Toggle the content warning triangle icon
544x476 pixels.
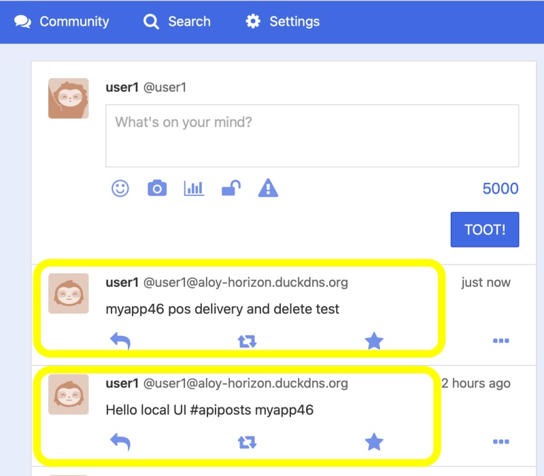268,188
